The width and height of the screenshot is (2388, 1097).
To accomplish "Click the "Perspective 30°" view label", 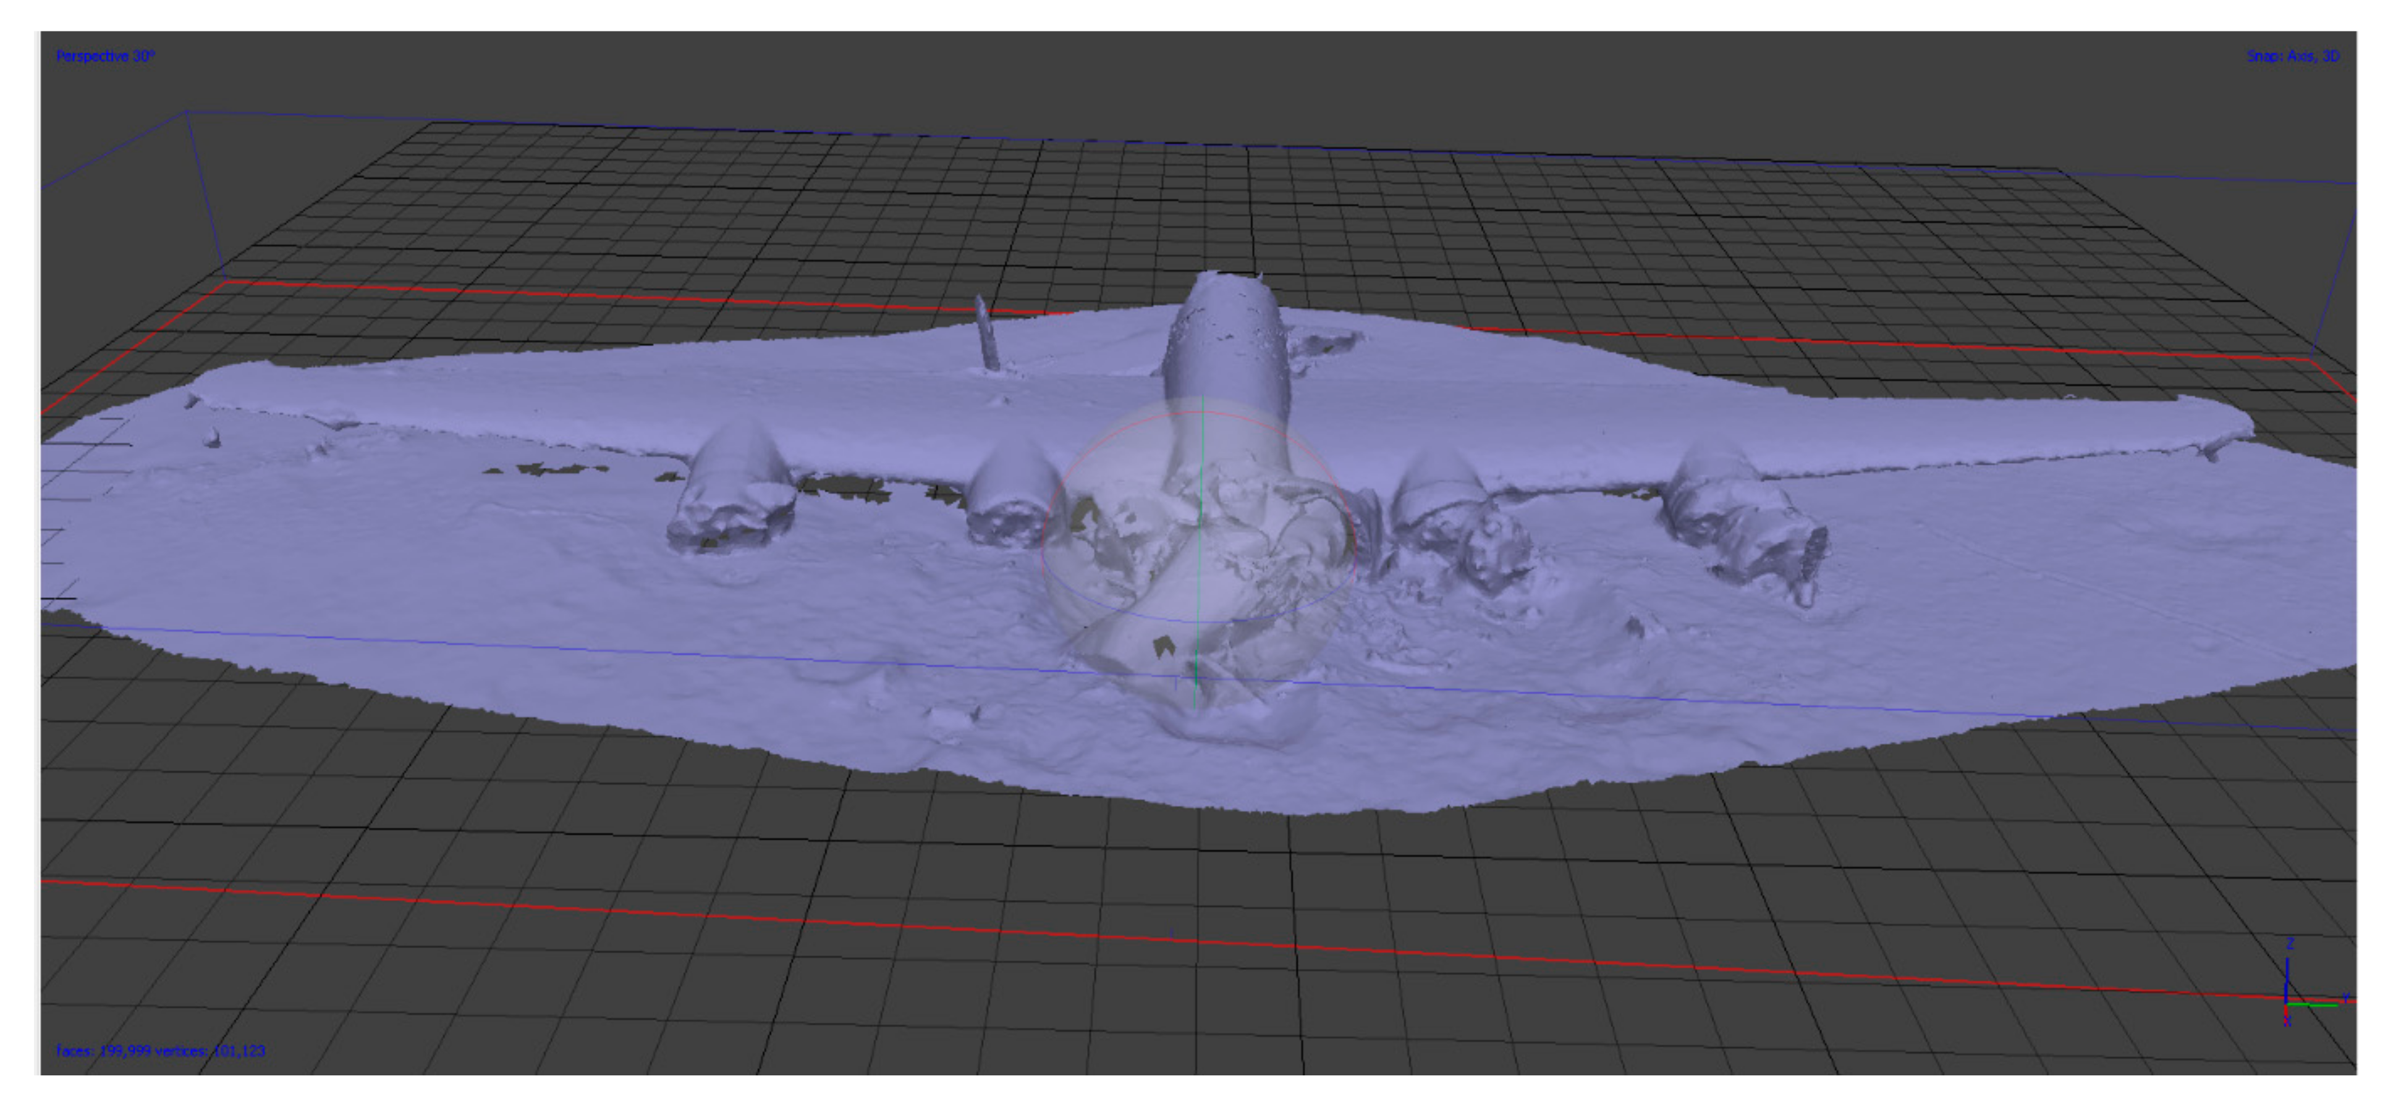I will 105,57.
